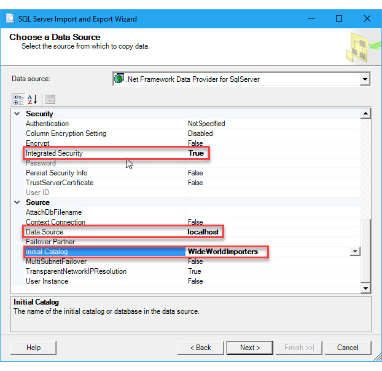Click the Categorized view icon
The image size is (382, 371).
coord(18,99)
